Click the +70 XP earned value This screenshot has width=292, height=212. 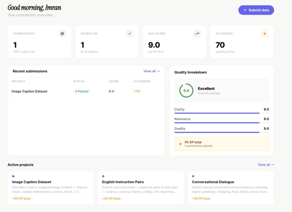(x=137, y=91)
